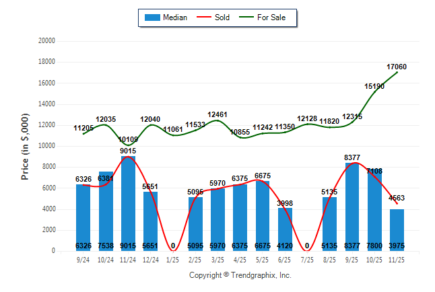Select the 15190 For Sale data label

[374, 86]
